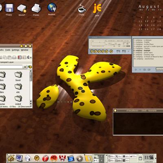Select playlist entry coldplay - amsterdam
This screenshot has height=163, width=163.
click(144, 59)
